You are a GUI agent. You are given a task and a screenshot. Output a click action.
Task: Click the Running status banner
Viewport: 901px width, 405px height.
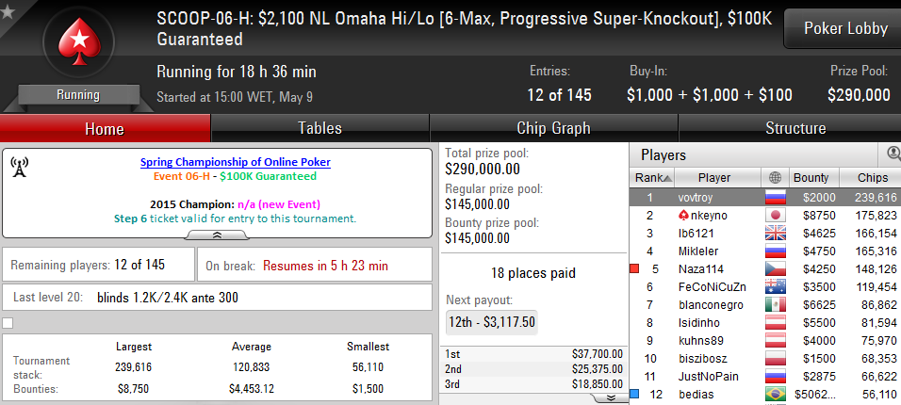pos(78,95)
